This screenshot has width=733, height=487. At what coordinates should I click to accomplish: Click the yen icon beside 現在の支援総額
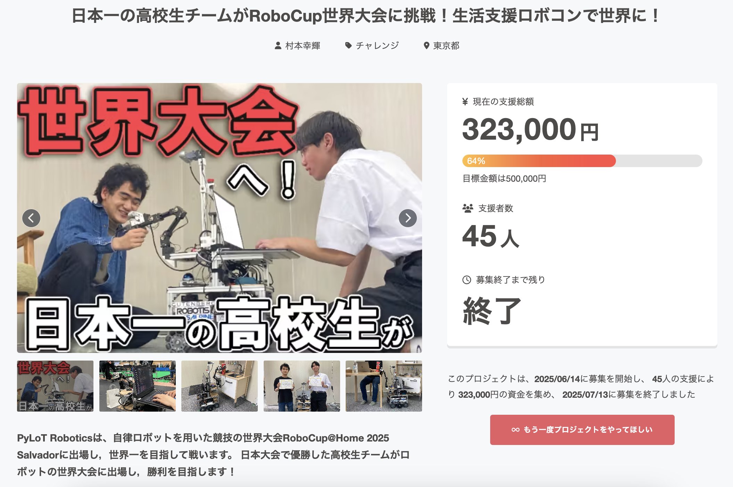pyautogui.click(x=465, y=102)
